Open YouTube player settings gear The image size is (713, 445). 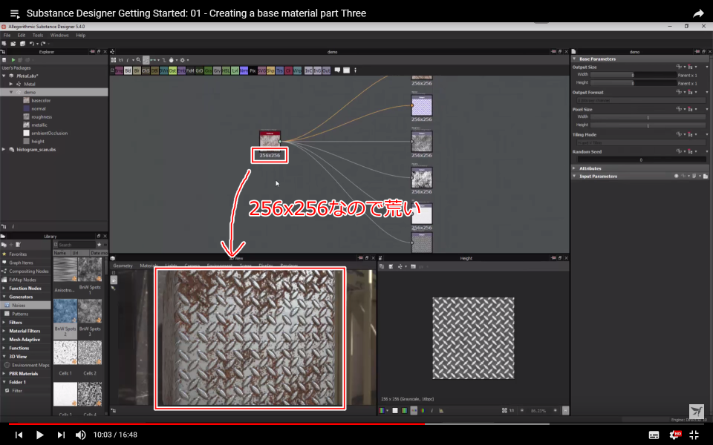tap(675, 435)
